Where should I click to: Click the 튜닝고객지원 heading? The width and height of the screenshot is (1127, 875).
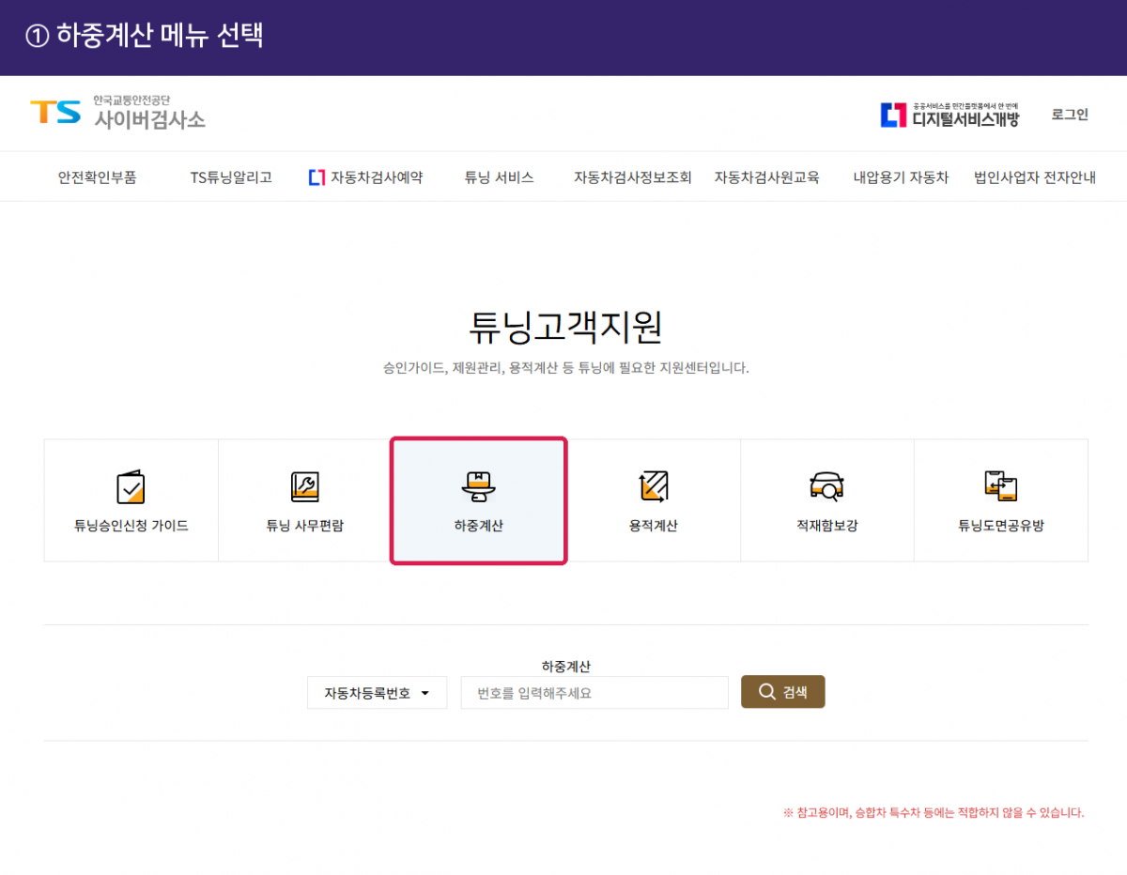tap(565, 326)
